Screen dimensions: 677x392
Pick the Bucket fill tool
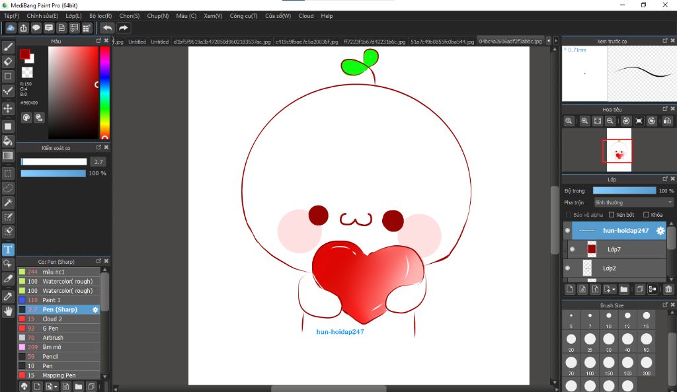8,141
